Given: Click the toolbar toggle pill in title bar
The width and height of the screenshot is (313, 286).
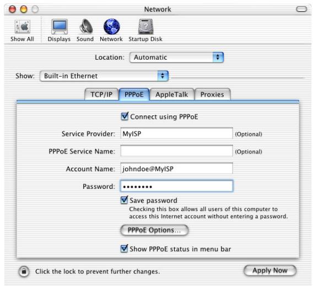Looking at the screenshot, I should click(x=301, y=9).
